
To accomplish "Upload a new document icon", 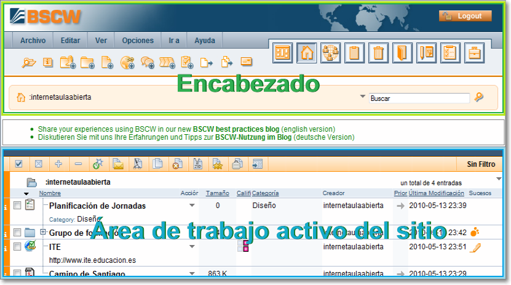I will click(107, 62).
